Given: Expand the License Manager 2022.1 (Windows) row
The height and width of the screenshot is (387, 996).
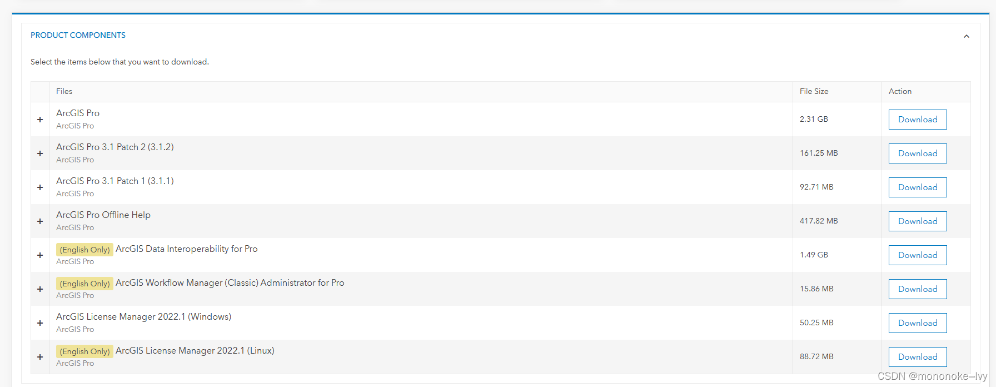Looking at the screenshot, I should point(40,323).
